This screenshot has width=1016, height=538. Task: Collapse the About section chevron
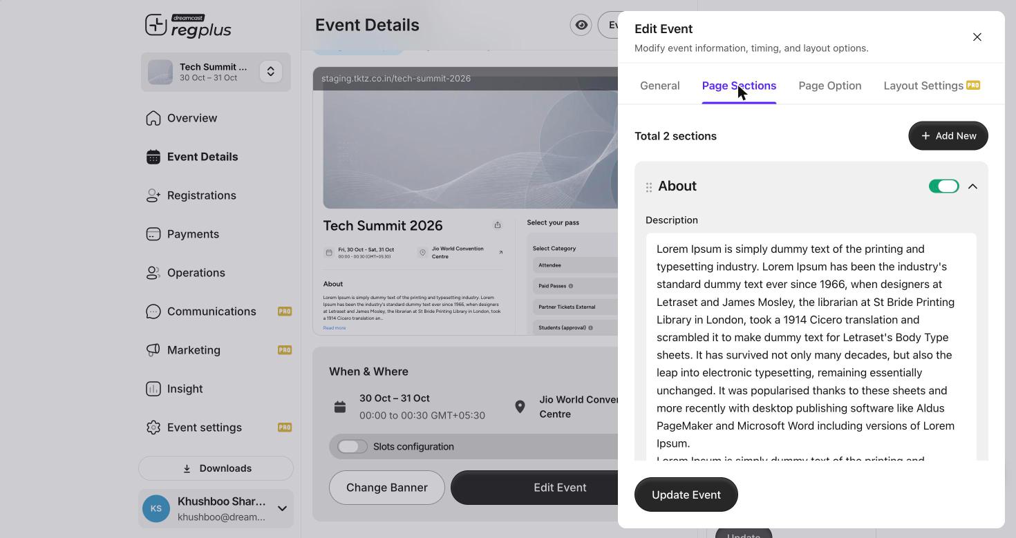972,186
